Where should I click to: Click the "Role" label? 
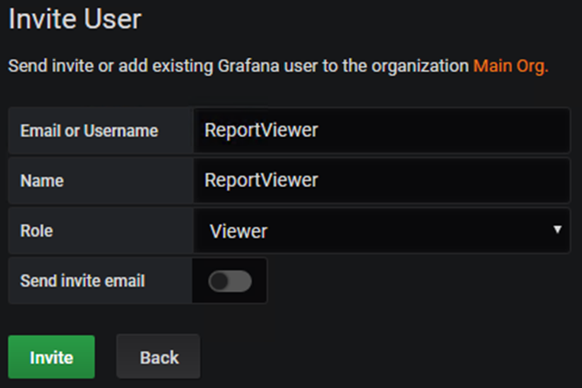pyautogui.click(x=36, y=231)
